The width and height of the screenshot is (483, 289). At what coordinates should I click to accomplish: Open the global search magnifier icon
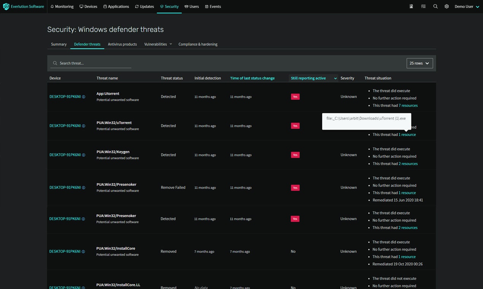tap(435, 6)
